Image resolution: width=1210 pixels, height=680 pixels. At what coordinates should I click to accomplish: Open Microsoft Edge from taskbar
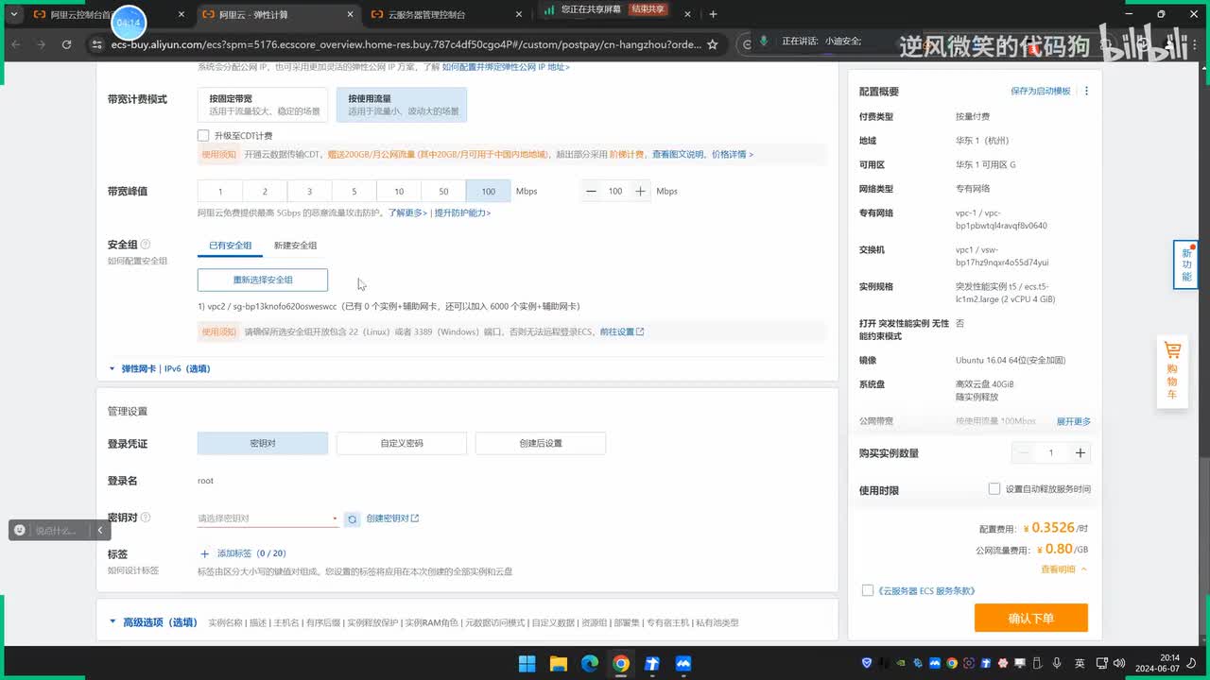(589, 663)
